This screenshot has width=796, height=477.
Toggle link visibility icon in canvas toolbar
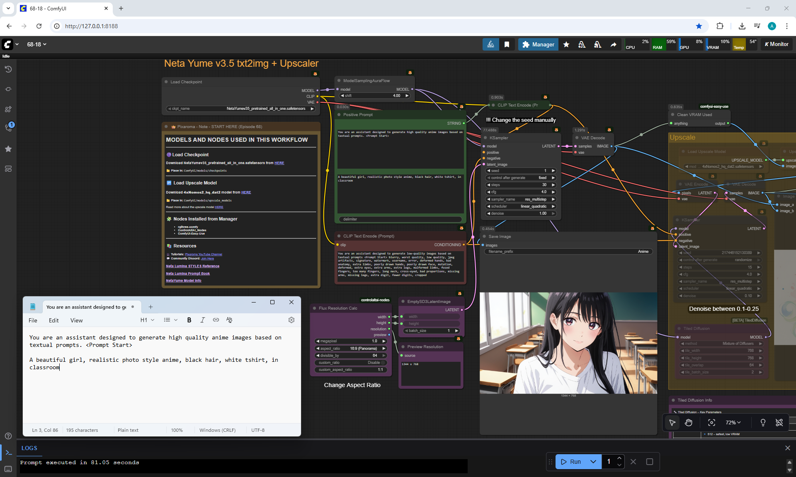(x=779, y=422)
